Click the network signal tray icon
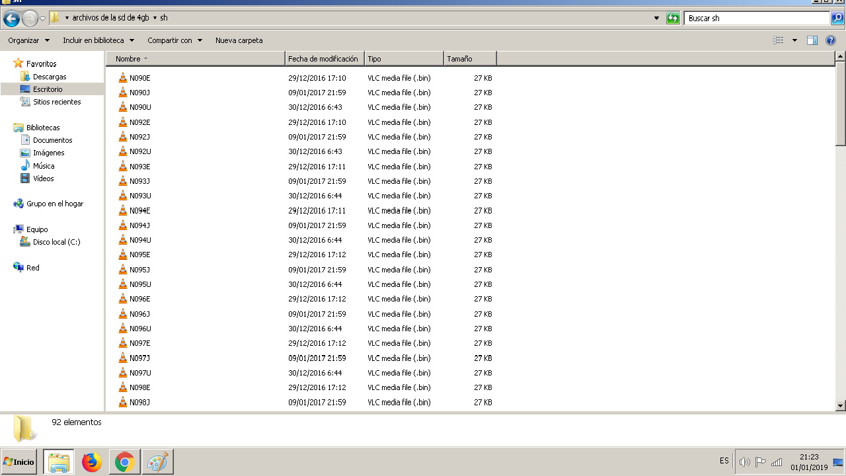This screenshot has width=846, height=476. pos(777,462)
